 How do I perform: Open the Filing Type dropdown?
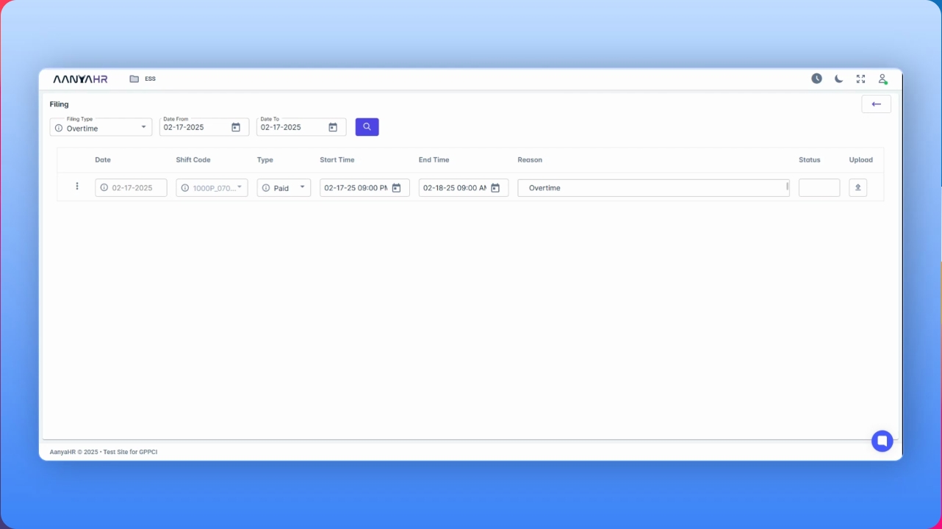point(101,127)
